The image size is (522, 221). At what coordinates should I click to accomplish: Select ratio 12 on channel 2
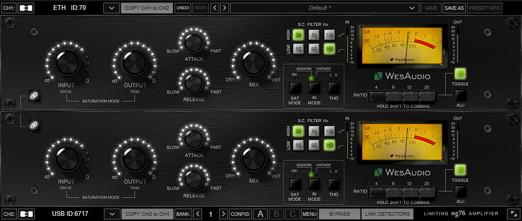[x=411, y=193]
